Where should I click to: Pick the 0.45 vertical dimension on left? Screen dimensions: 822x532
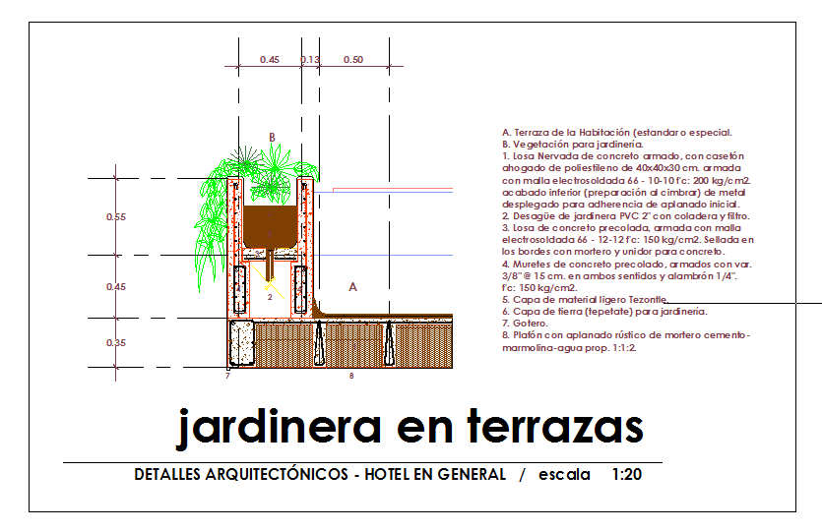point(115,286)
